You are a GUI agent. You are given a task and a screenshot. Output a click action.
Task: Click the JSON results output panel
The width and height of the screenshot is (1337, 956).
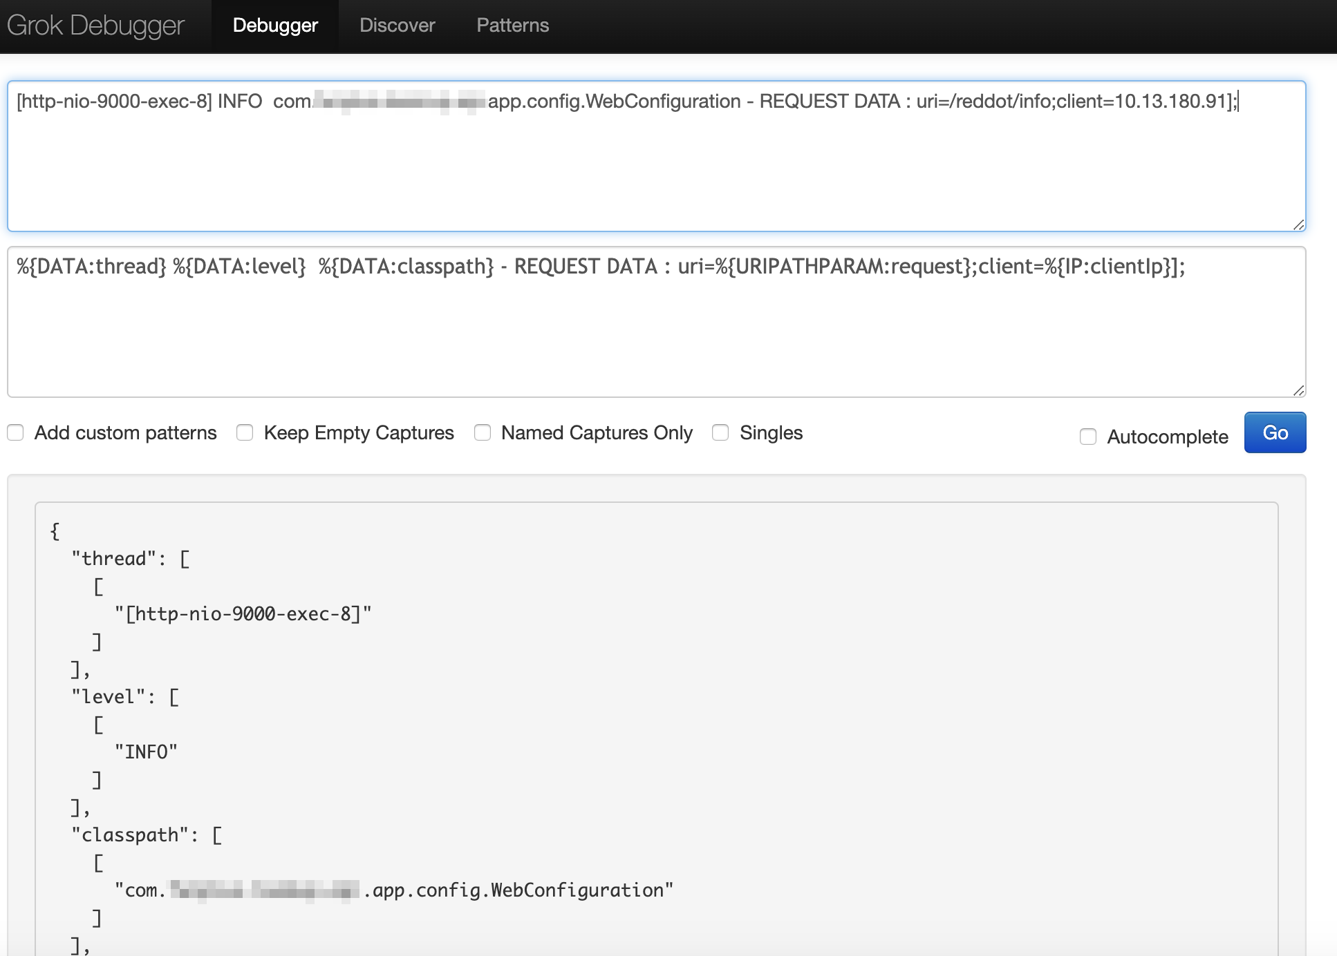968,691
